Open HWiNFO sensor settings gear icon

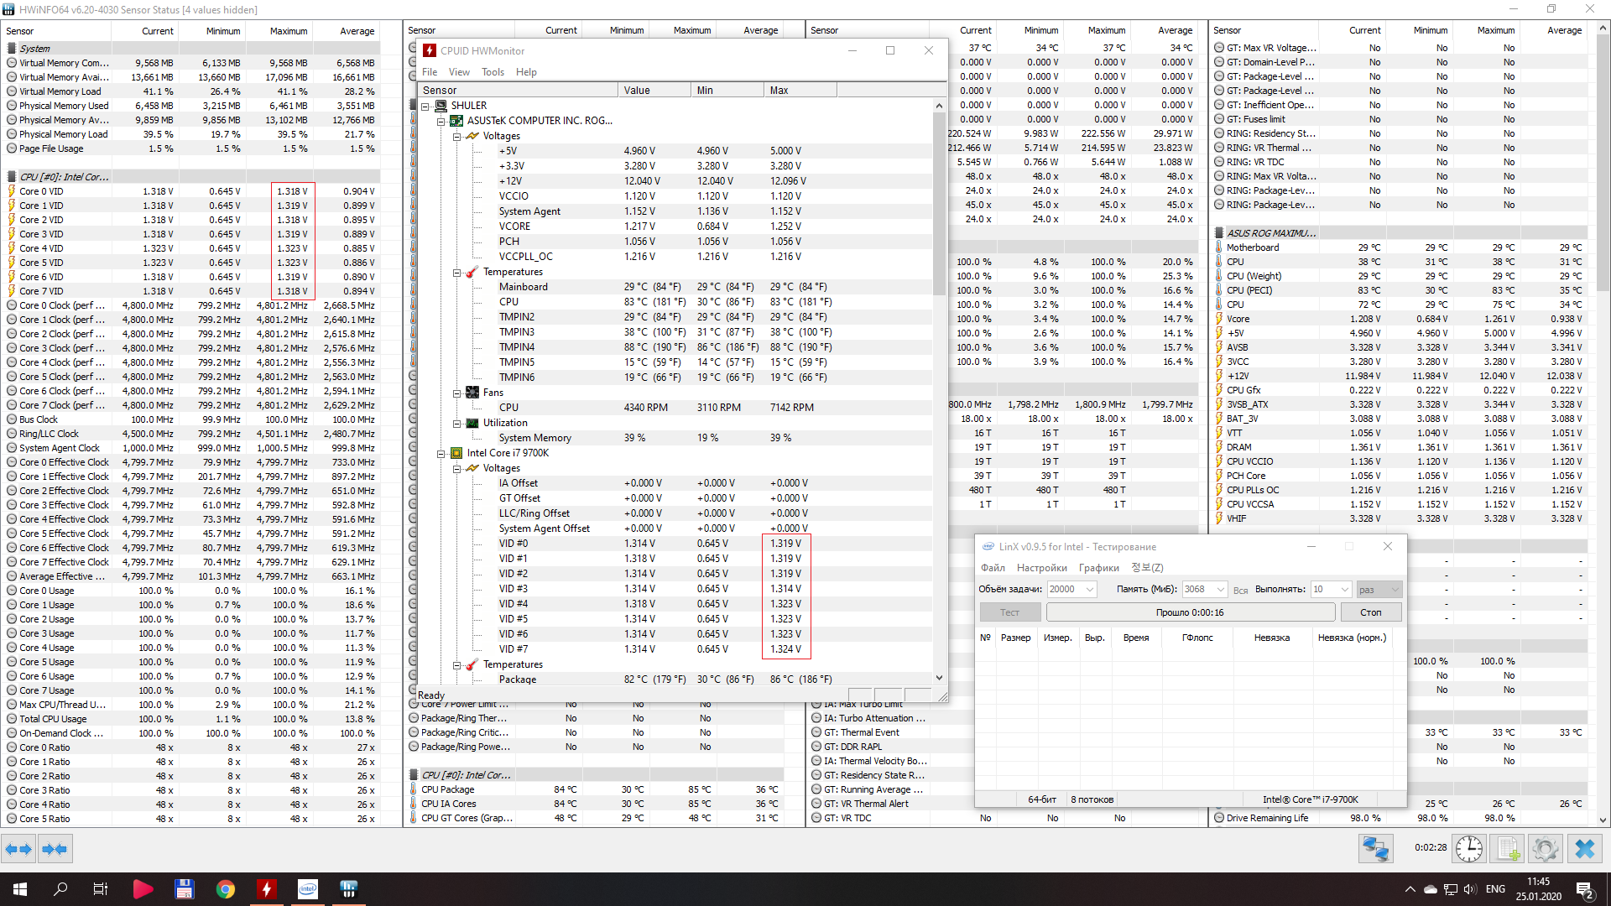tap(1545, 849)
